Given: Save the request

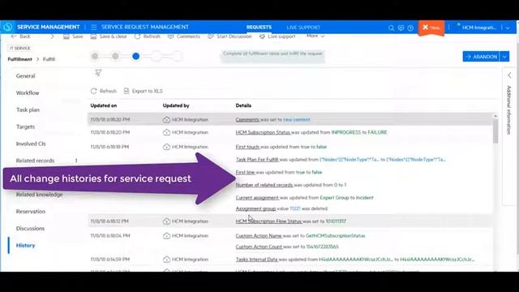Looking at the screenshot, I should (x=73, y=36).
